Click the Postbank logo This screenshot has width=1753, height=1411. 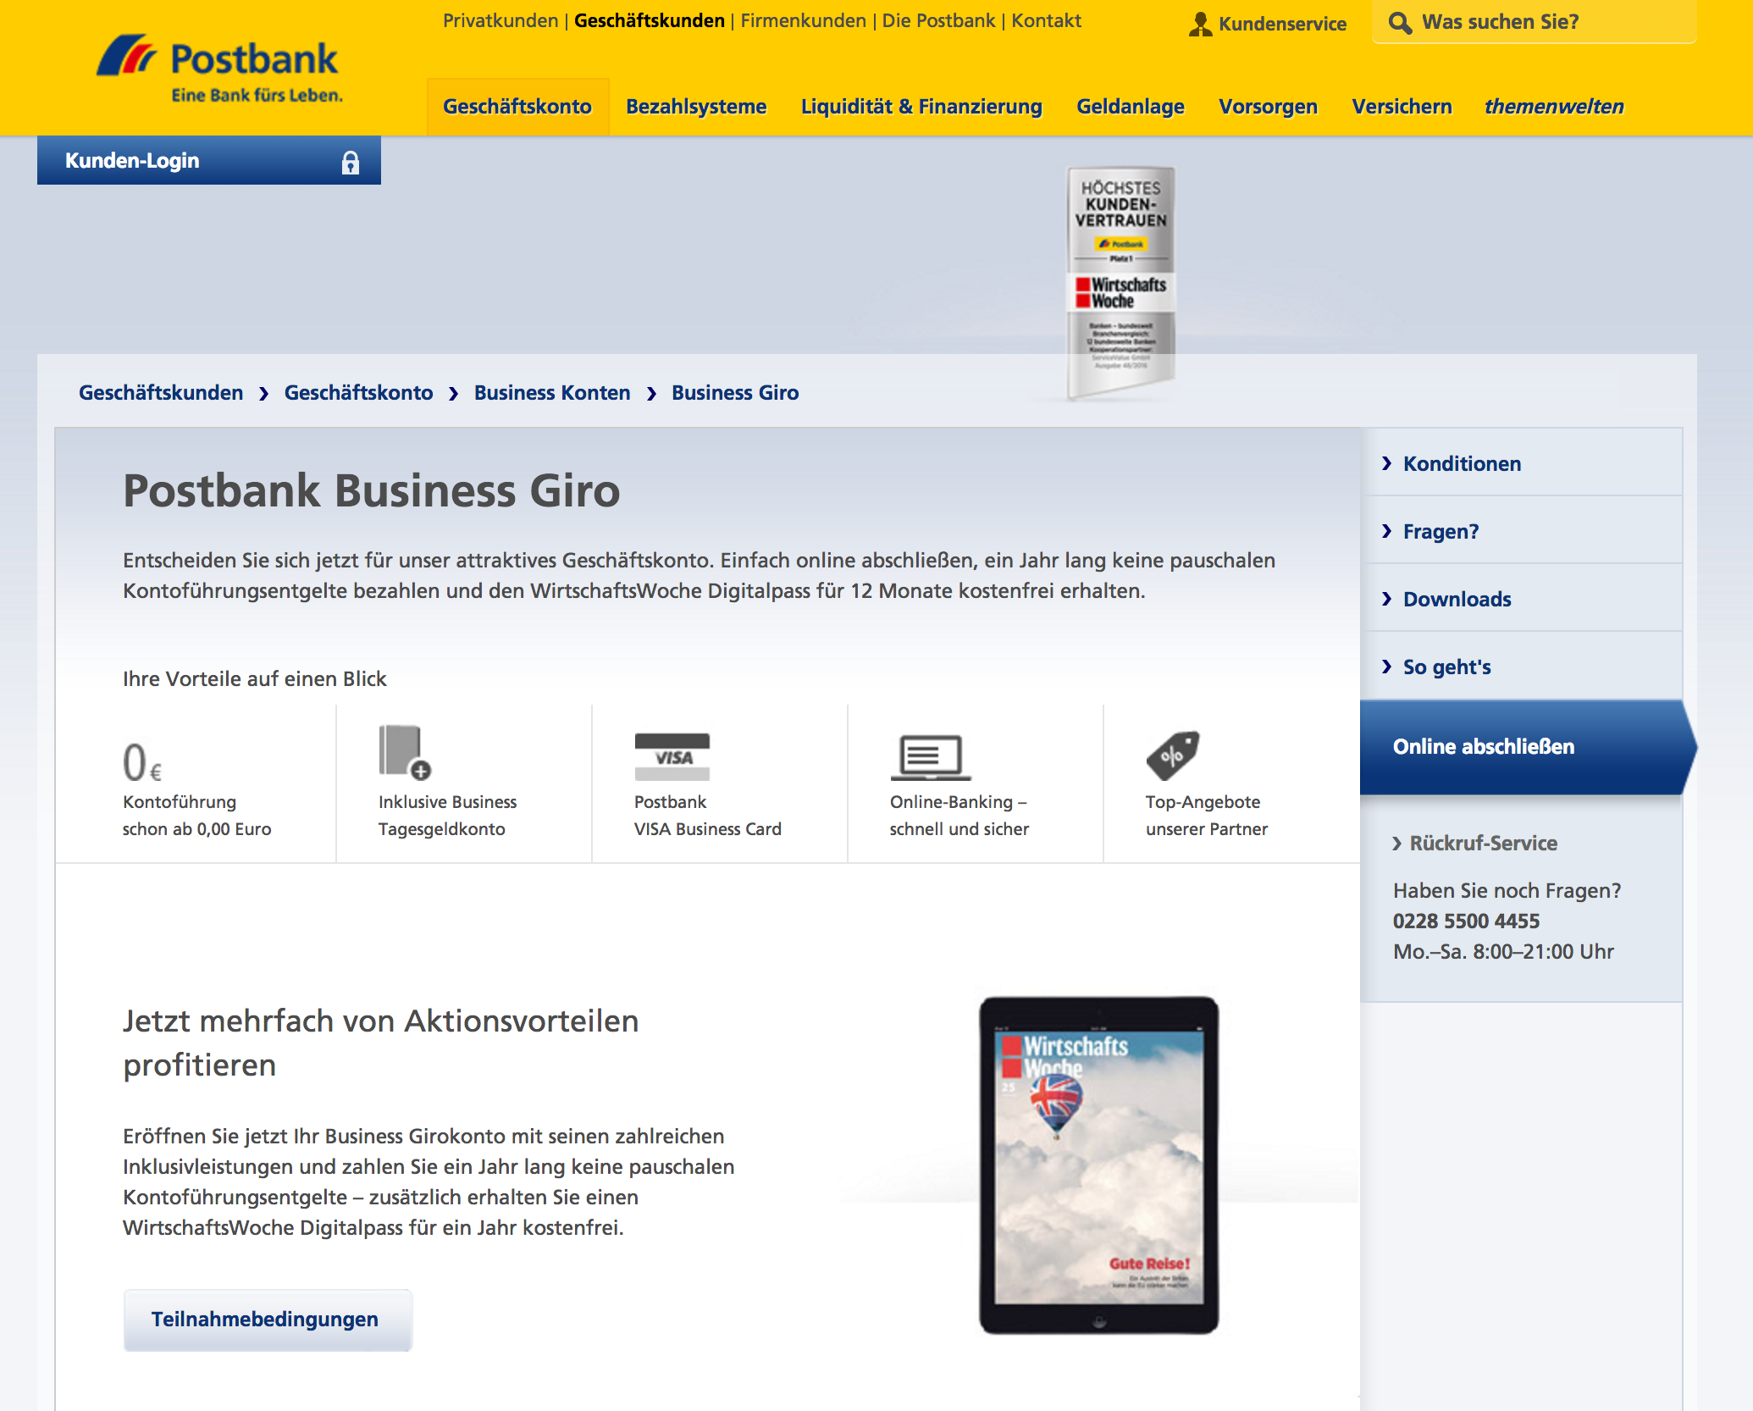coord(218,69)
